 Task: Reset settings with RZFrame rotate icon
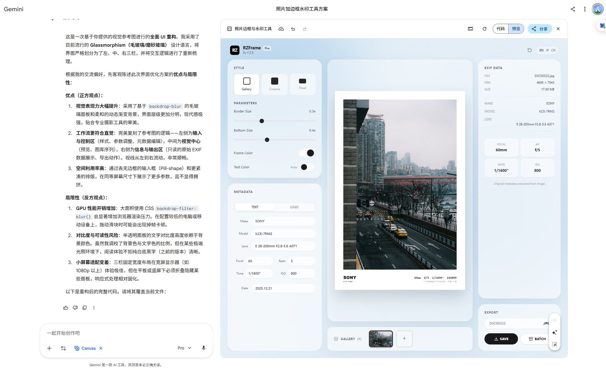pos(530,50)
